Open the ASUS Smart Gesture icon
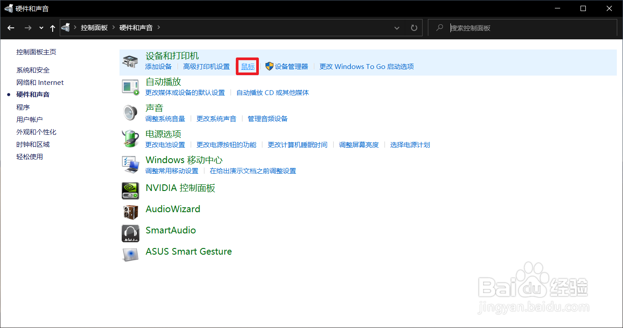 [x=131, y=254]
